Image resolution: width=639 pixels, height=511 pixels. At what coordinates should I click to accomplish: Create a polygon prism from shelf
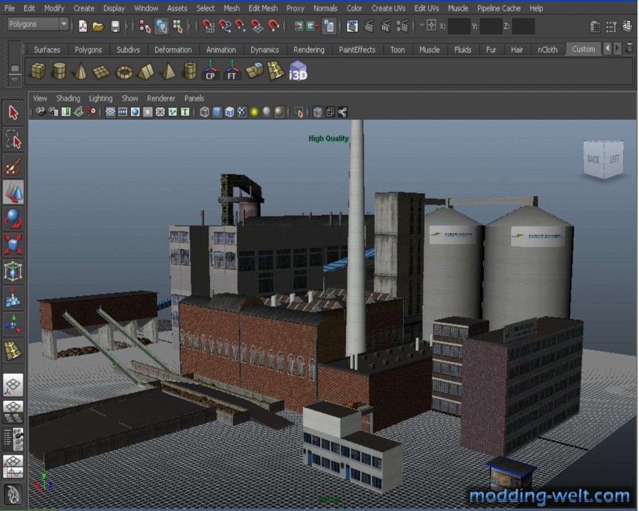[146, 72]
